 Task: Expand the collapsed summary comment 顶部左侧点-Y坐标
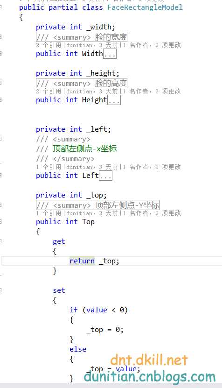(97, 205)
